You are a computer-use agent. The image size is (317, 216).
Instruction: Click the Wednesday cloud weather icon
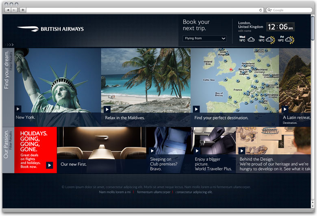(251, 39)
